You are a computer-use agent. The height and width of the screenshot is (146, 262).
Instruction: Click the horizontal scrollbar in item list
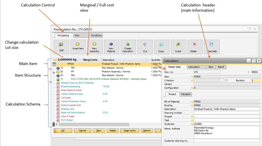91,125
